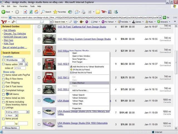The height and width of the screenshot is (134, 178).
Task: Click the Edit with Word toolbar icon
Action: click(90, 12)
